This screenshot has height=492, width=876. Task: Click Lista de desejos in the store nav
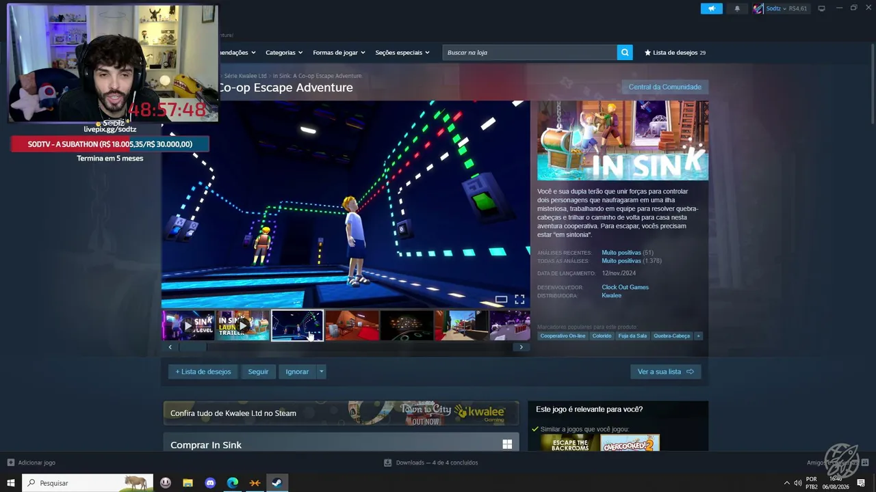(x=675, y=53)
